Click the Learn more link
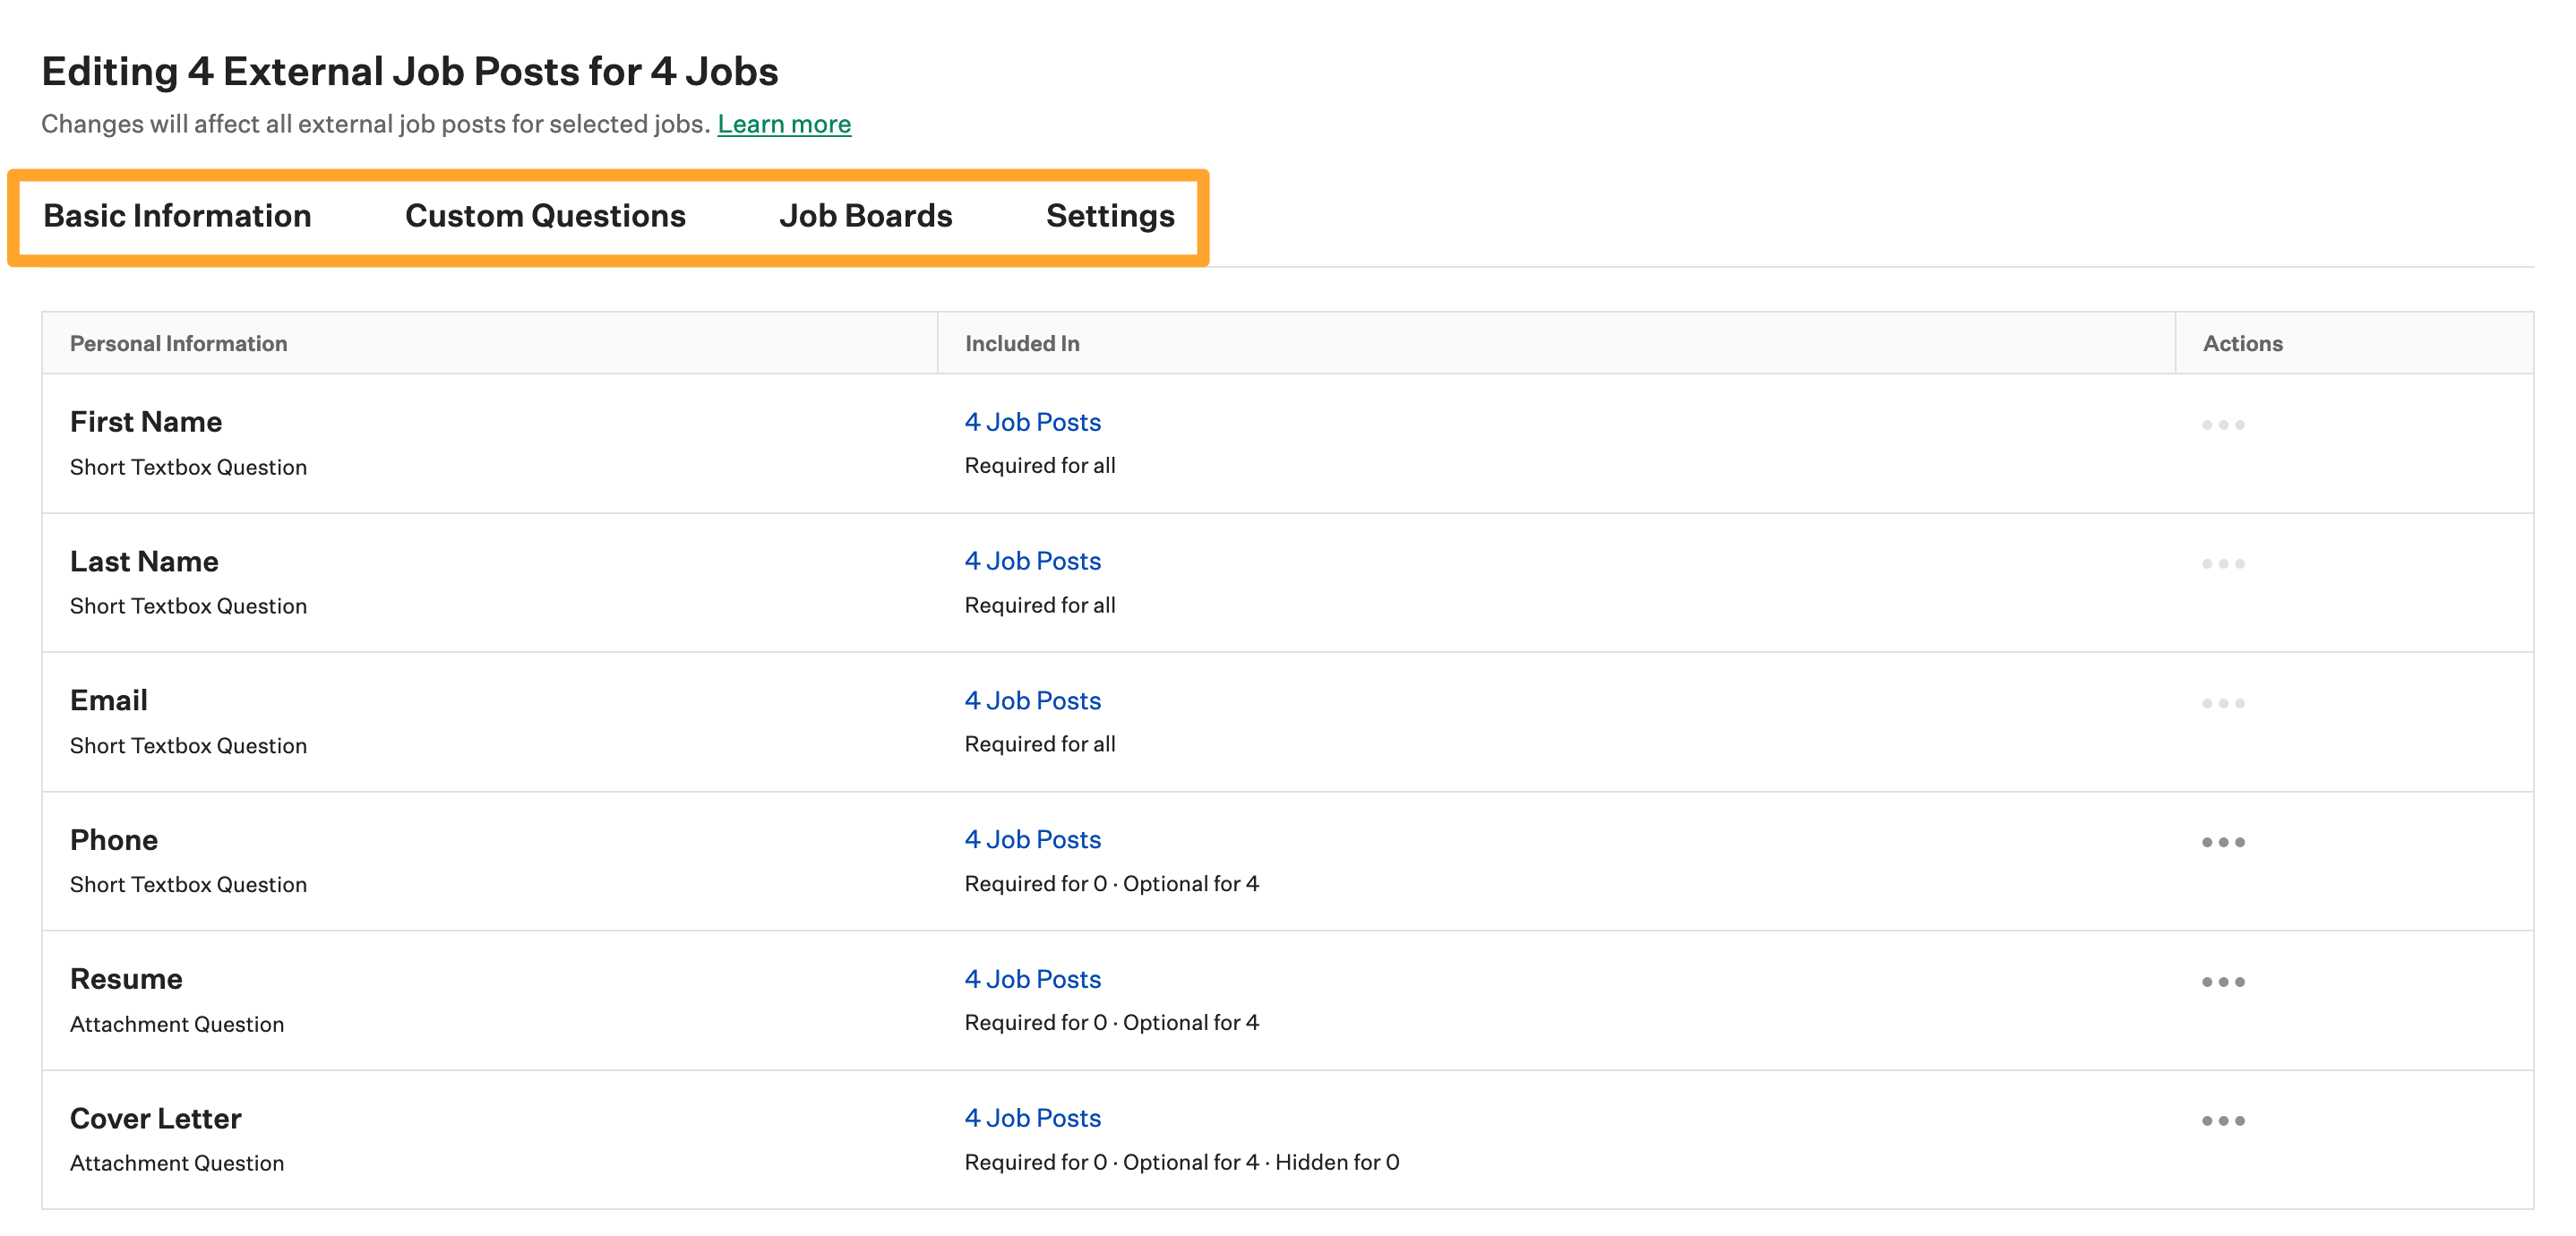2576x1236 pixels. coord(784,124)
